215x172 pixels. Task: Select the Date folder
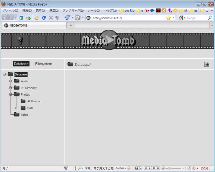coord(30,108)
